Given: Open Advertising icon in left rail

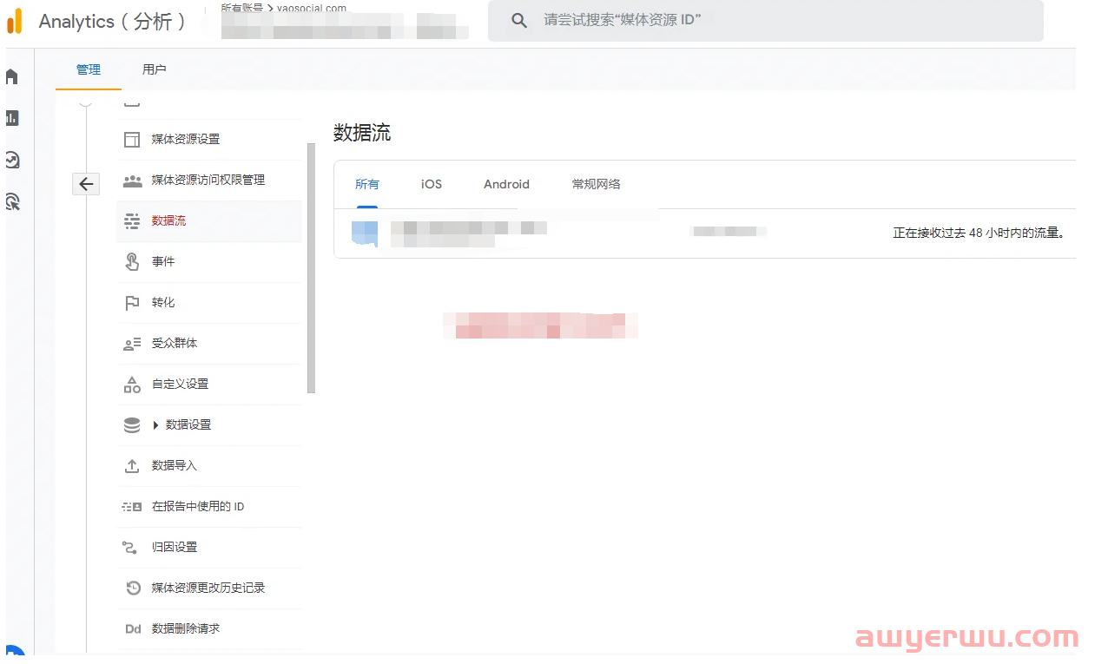Looking at the screenshot, I should (12, 202).
